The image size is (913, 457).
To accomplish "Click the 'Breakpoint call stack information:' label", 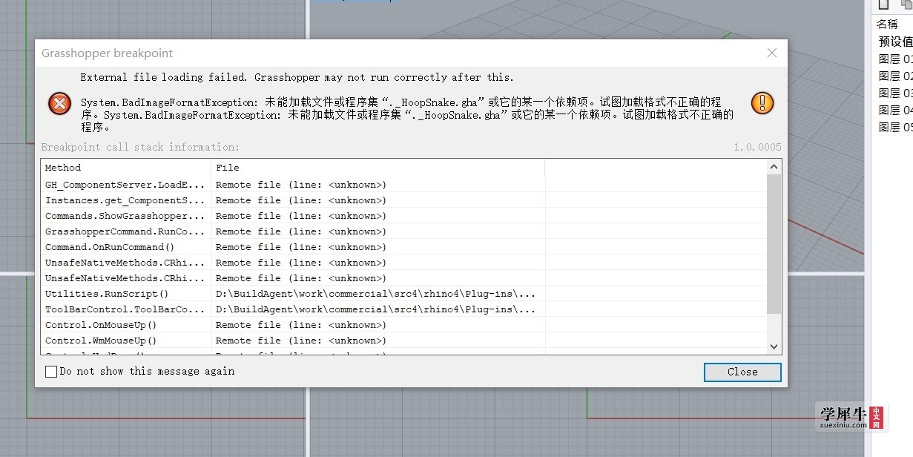I will click(140, 147).
